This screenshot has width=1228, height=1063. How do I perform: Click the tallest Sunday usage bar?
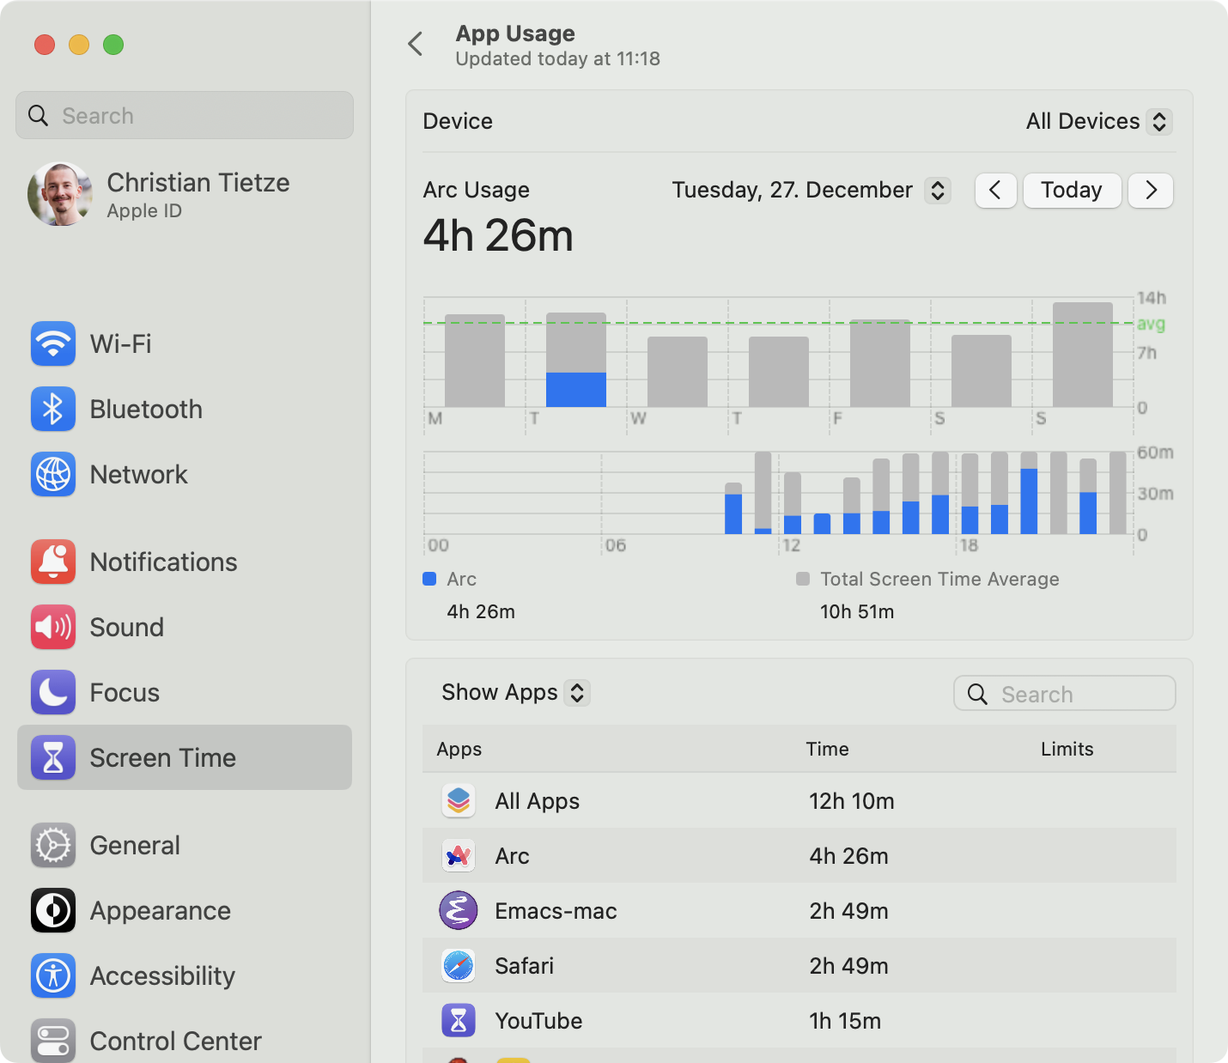(x=1082, y=352)
